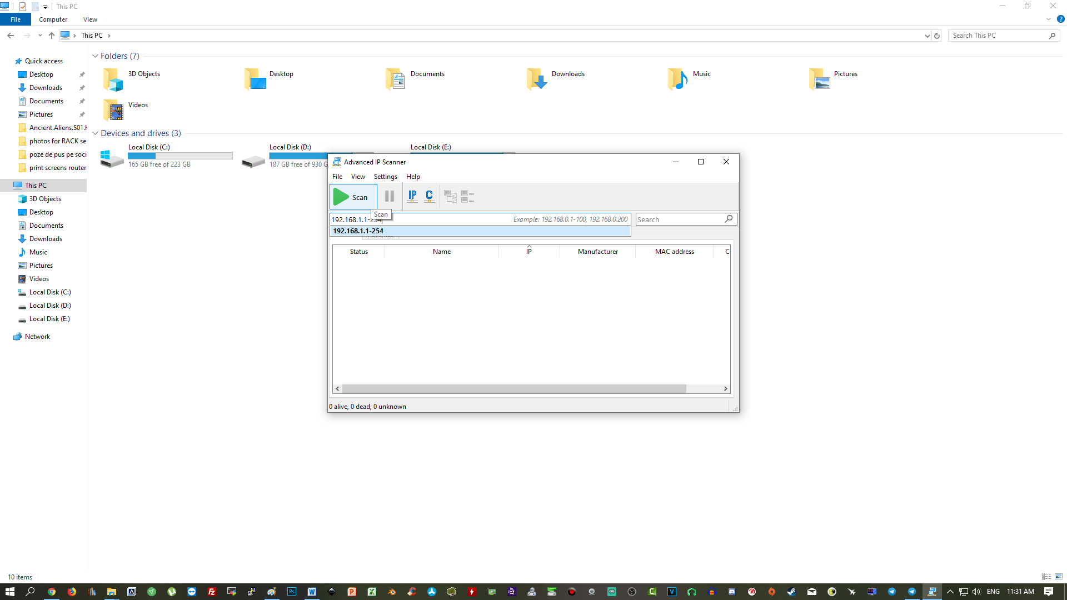Screen dimensions: 1067x600
Task: Switch to large icons view button
Action: 1059,577
